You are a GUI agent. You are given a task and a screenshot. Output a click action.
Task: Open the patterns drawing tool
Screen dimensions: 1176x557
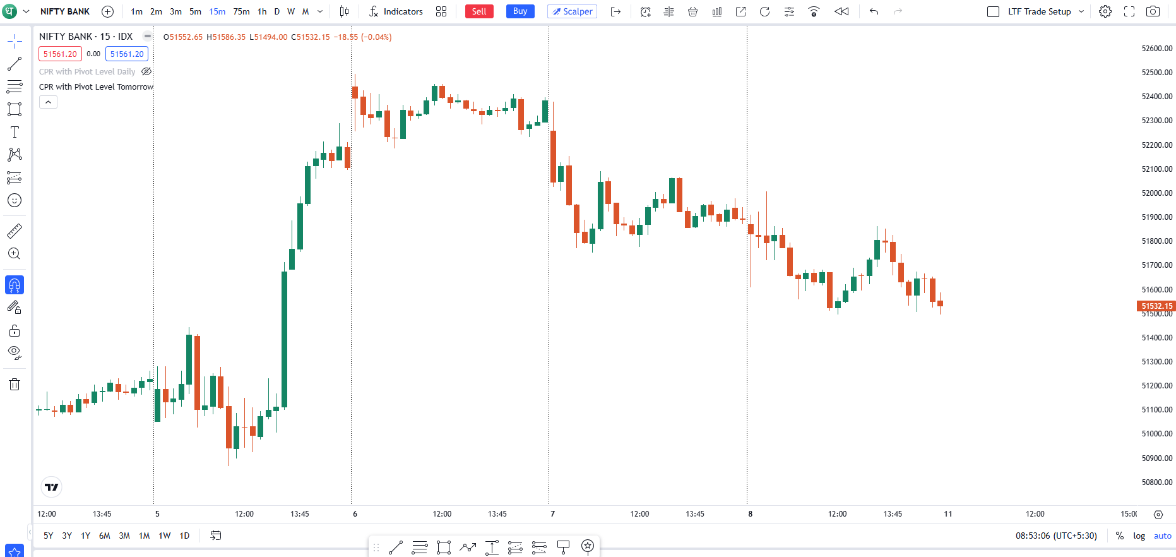pyautogui.click(x=15, y=155)
